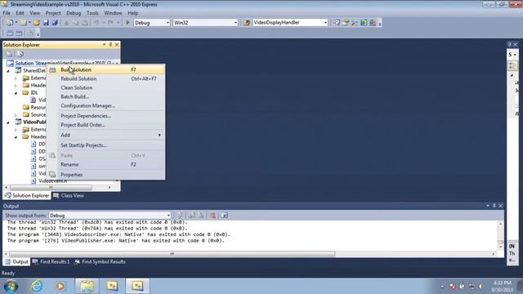Collapse the IDL folder in Solution Explorer
523x294 pixels.
(x=16, y=92)
